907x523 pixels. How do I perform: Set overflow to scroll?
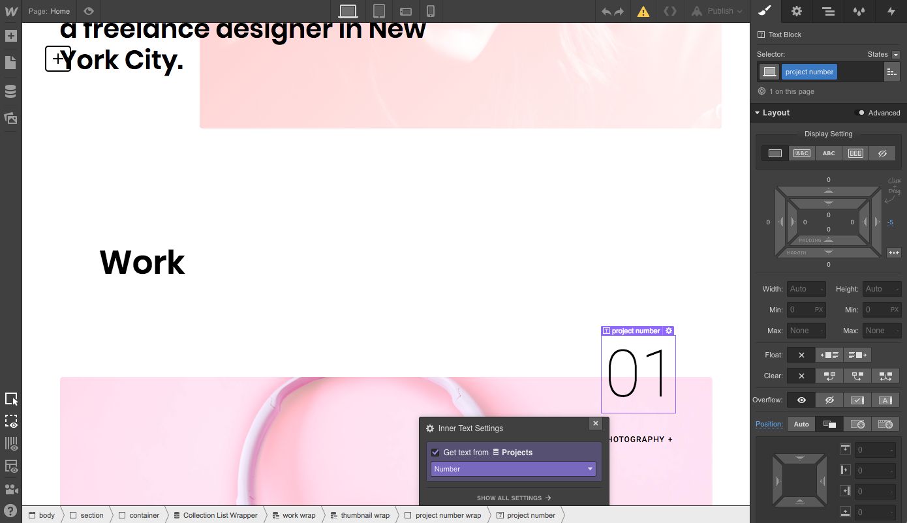click(x=857, y=400)
